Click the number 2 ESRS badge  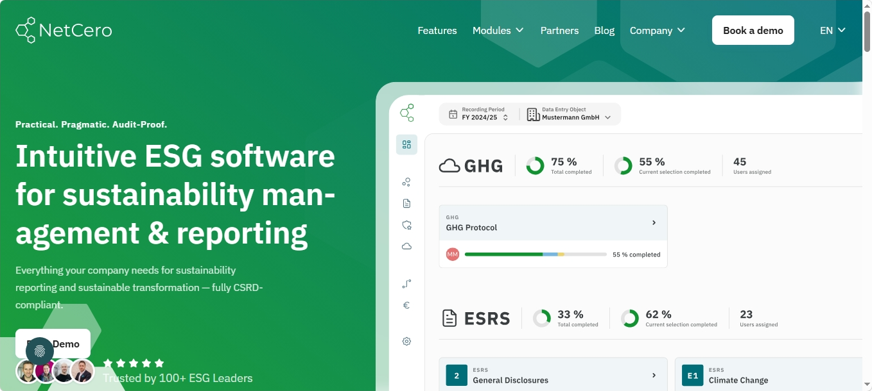pyautogui.click(x=457, y=376)
